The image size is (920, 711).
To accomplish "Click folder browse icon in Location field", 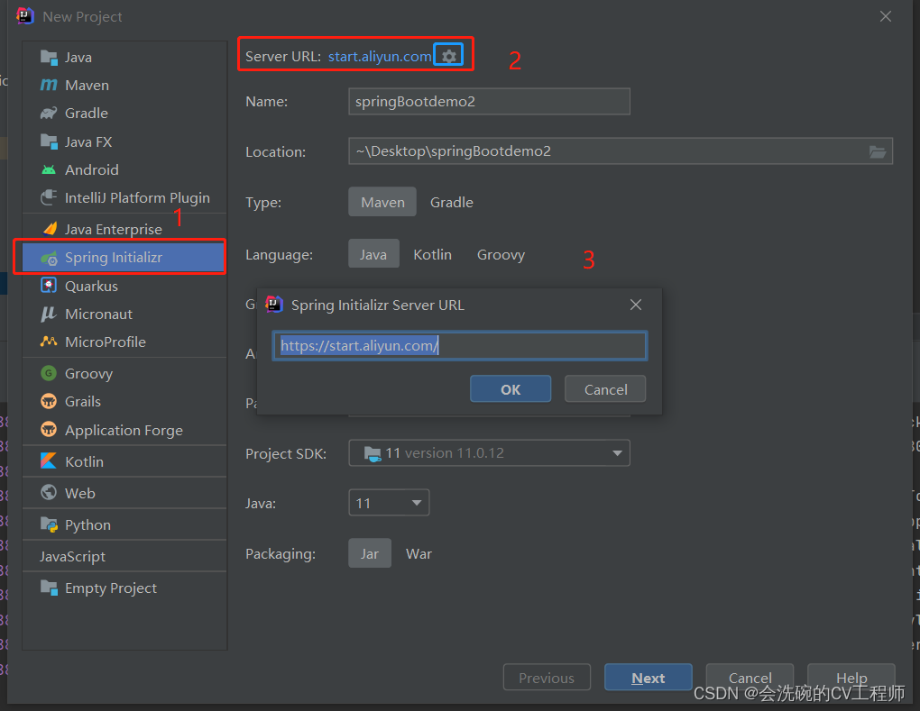I will point(878,151).
